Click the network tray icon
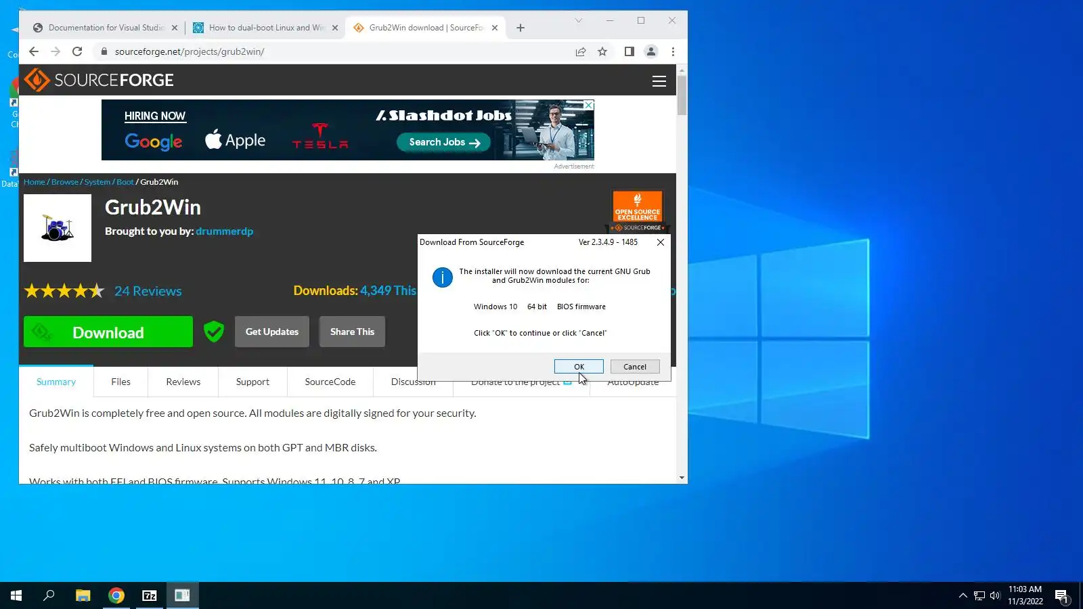 (979, 595)
